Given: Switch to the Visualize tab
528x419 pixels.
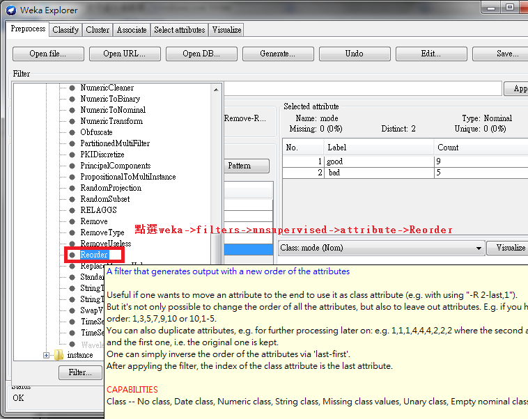Looking at the screenshot, I should click(x=226, y=30).
